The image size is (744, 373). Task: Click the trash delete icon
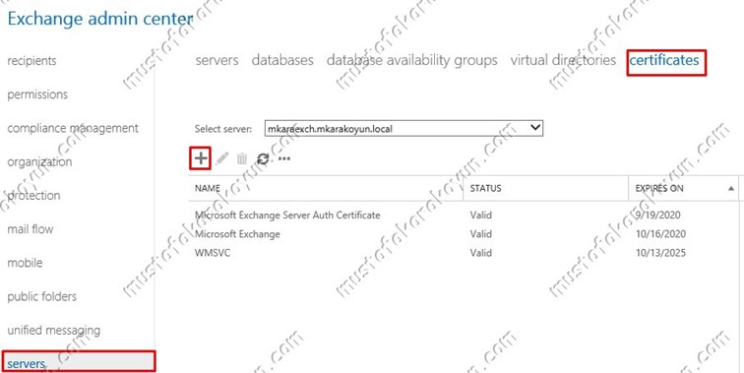click(x=242, y=158)
